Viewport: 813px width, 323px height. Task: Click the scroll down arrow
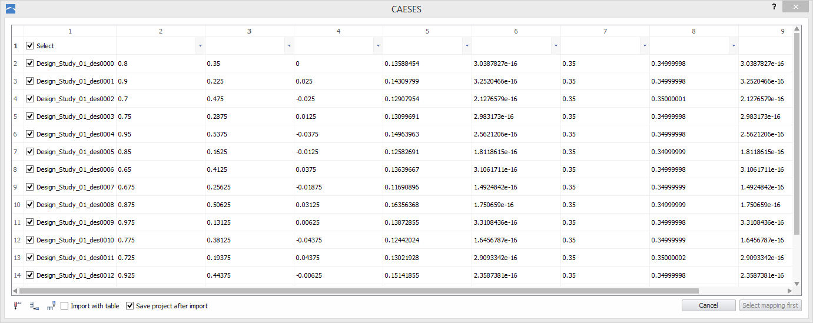coord(797,284)
